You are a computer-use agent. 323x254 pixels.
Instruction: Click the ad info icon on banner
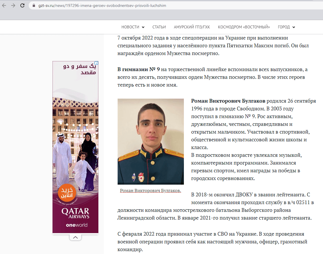tap(97, 63)
